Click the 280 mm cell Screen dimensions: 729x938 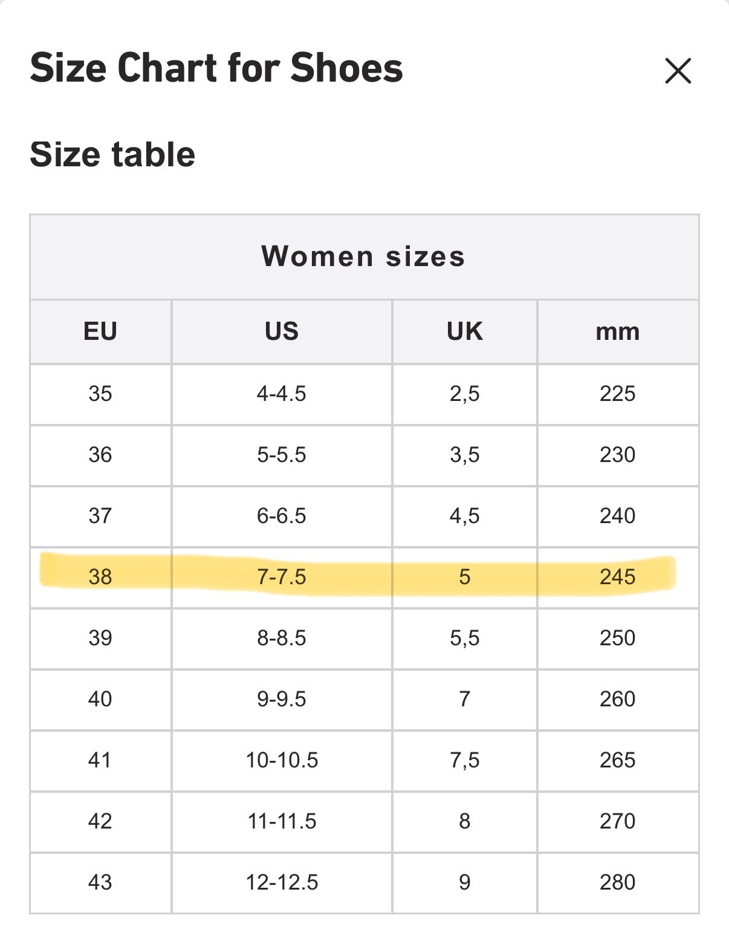618,883
